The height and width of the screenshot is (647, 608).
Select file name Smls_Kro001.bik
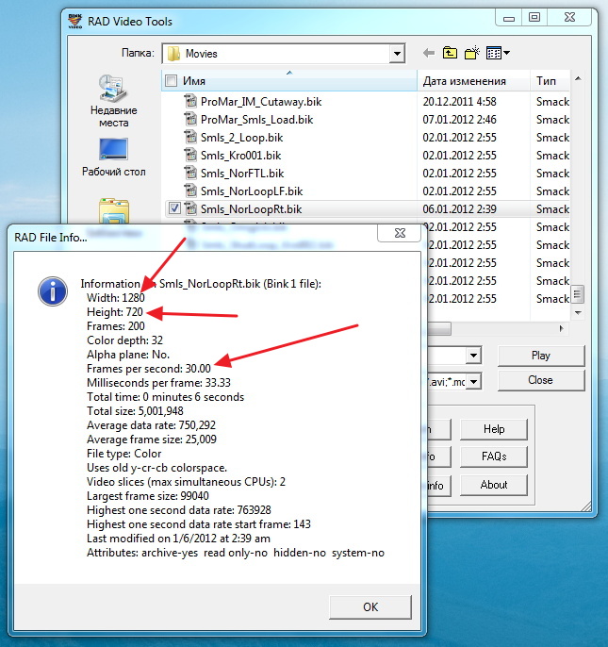pyautogui.click(x=240, y=156)
